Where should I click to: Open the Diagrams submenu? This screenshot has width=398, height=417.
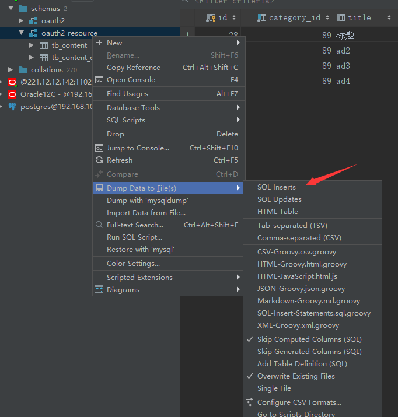pos(169,290)
